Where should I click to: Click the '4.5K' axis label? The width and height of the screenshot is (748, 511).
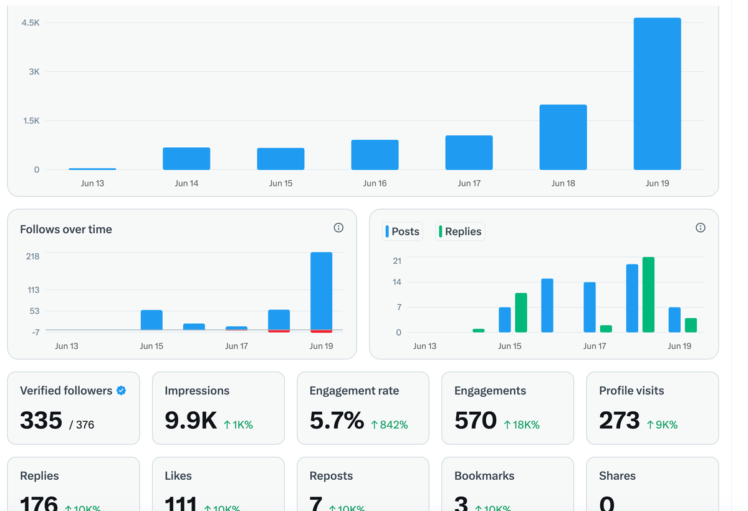[30, 22]
